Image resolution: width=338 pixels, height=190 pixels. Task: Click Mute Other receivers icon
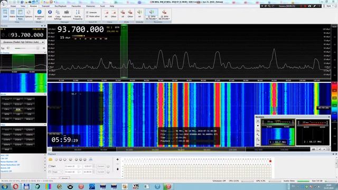130,14
